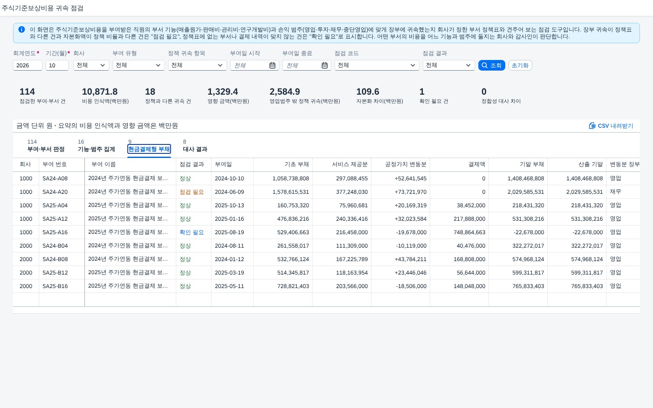Viewport: 653px width, 408px height.
Task: Expand the 점검 결과 filter dropdown
Action: 449,65
